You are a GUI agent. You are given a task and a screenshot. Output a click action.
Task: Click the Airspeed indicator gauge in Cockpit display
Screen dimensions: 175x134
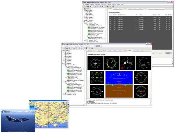111,63
